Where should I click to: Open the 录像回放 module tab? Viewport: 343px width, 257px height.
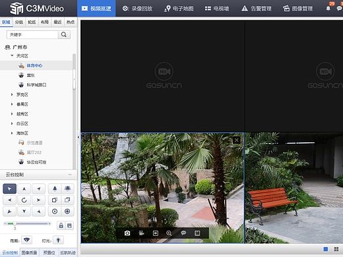137,9
